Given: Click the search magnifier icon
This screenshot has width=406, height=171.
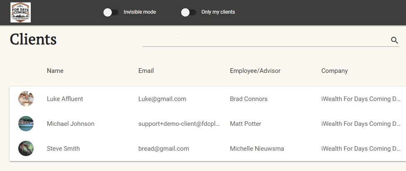Looking at the screenshot, I should click(x=394, y=40).
